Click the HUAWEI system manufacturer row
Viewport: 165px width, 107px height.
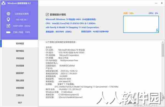(56, 76)
